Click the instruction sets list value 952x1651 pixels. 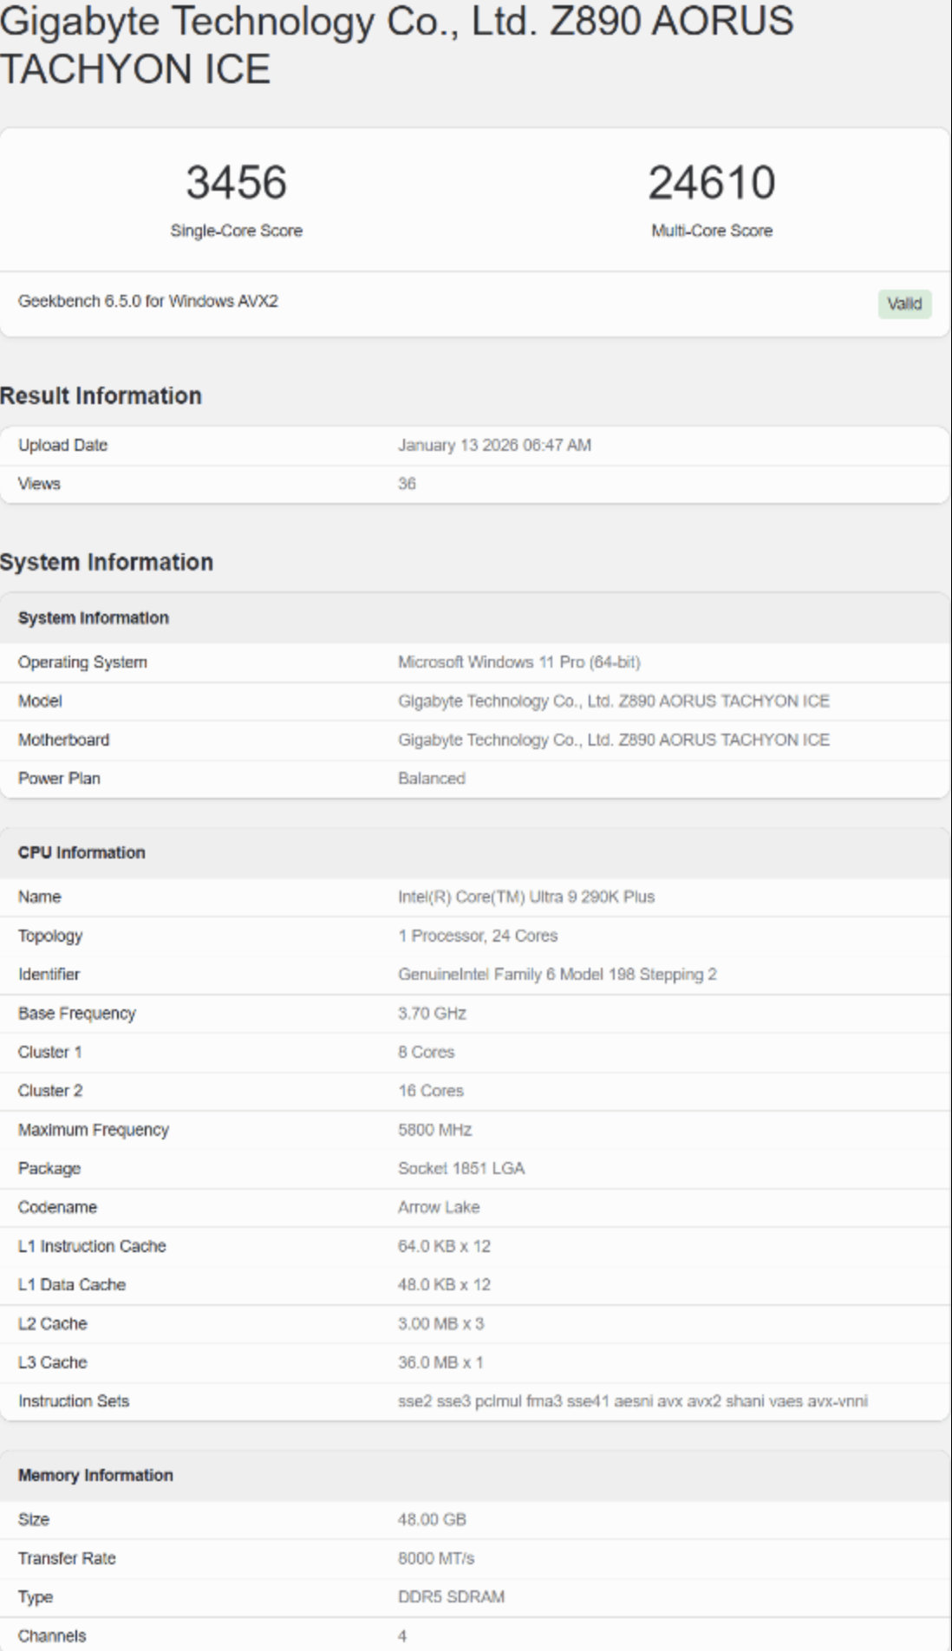(x=632, y=1401)
